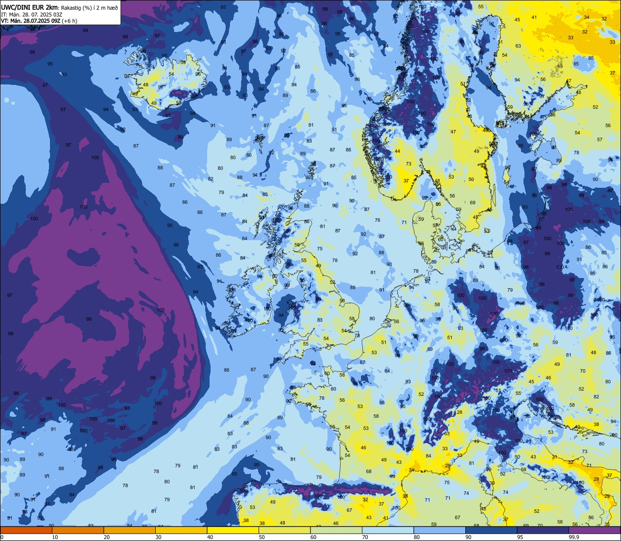Click the legend label "10"
Viewport: 621px width, 541px height.
click(x=55, y=537)
